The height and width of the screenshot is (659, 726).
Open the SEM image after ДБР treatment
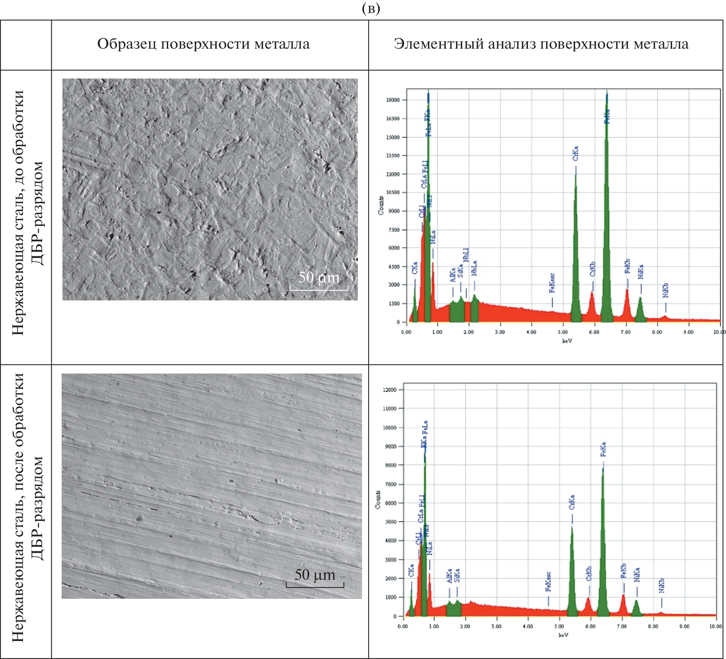click(211, 486)
